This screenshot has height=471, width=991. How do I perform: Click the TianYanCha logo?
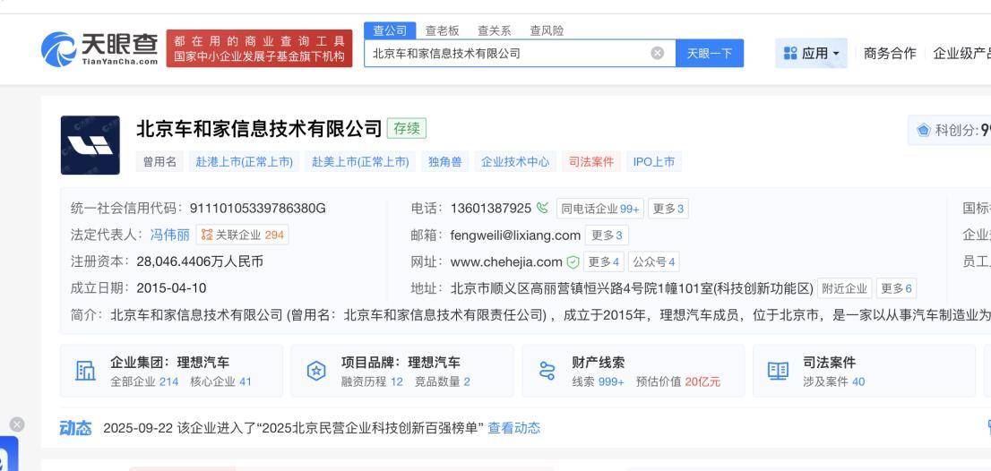(x=100, y=47)
